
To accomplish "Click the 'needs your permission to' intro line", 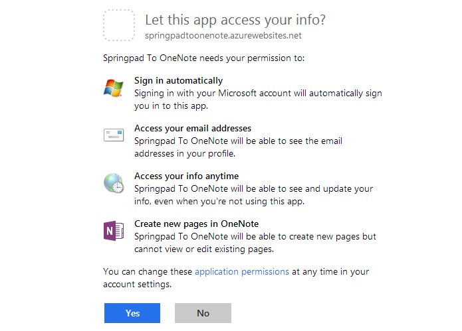I will [203, 58].
